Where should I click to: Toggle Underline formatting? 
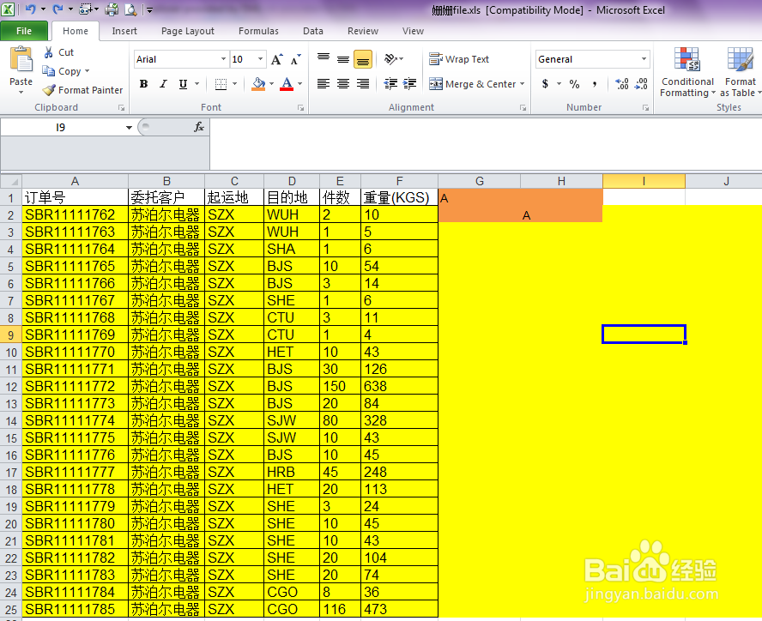(x=183, y=83)
